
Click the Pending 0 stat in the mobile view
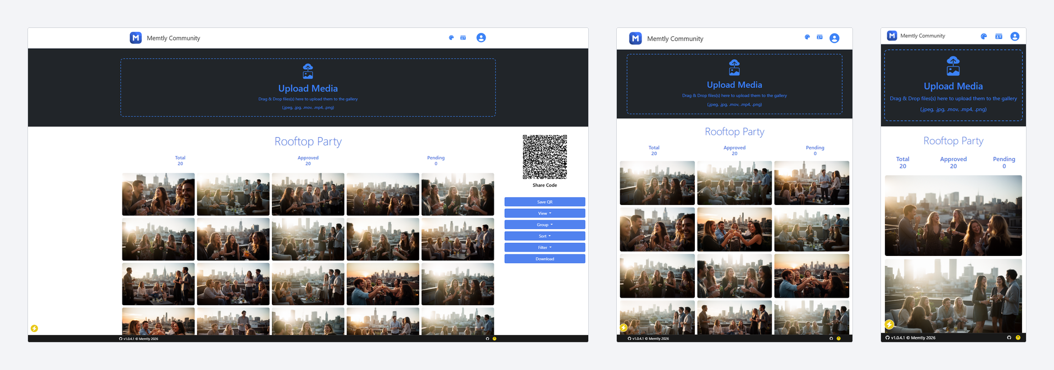(x=1004, y=163)
